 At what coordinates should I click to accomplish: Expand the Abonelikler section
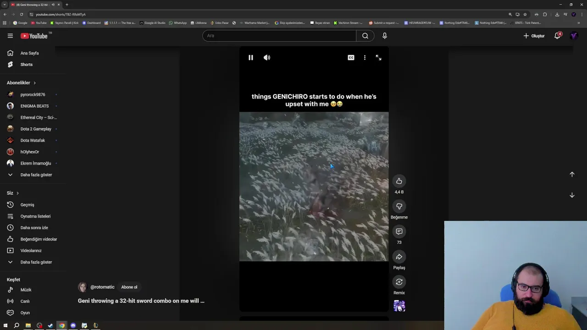tap(21, 83)
